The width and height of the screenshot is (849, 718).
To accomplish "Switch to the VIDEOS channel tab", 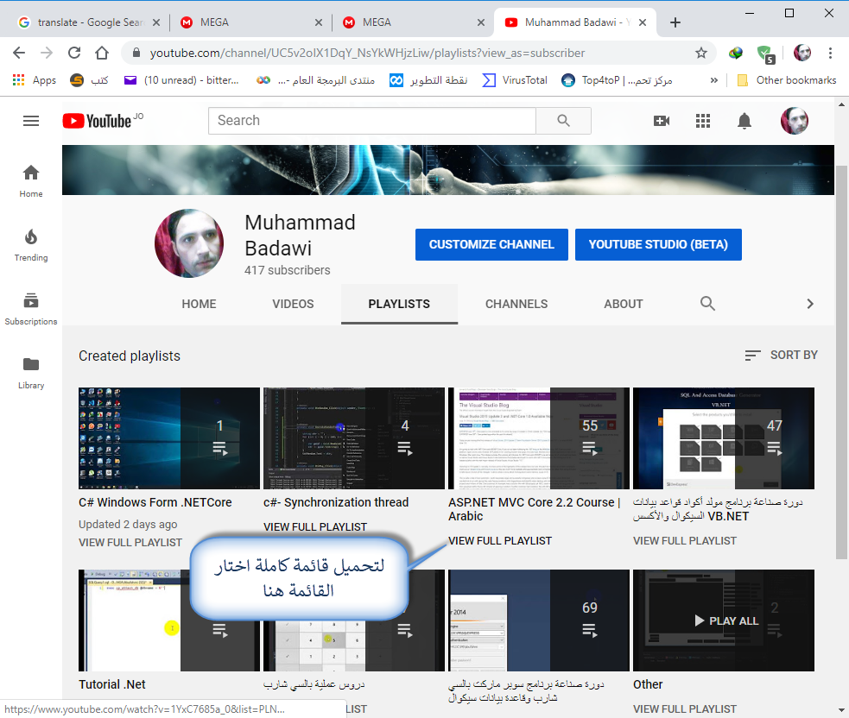I will tap(293, 304).
